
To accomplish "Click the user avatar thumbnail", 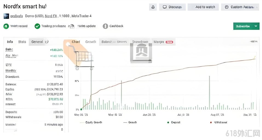I will pos(6,16).
